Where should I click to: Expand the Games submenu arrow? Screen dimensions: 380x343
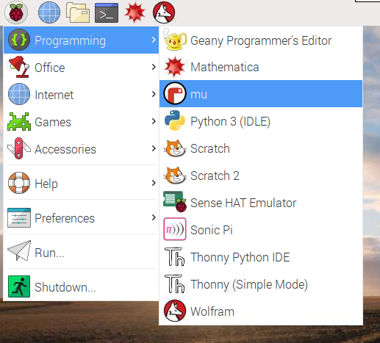pyautogui.click(x=154, y=121)
